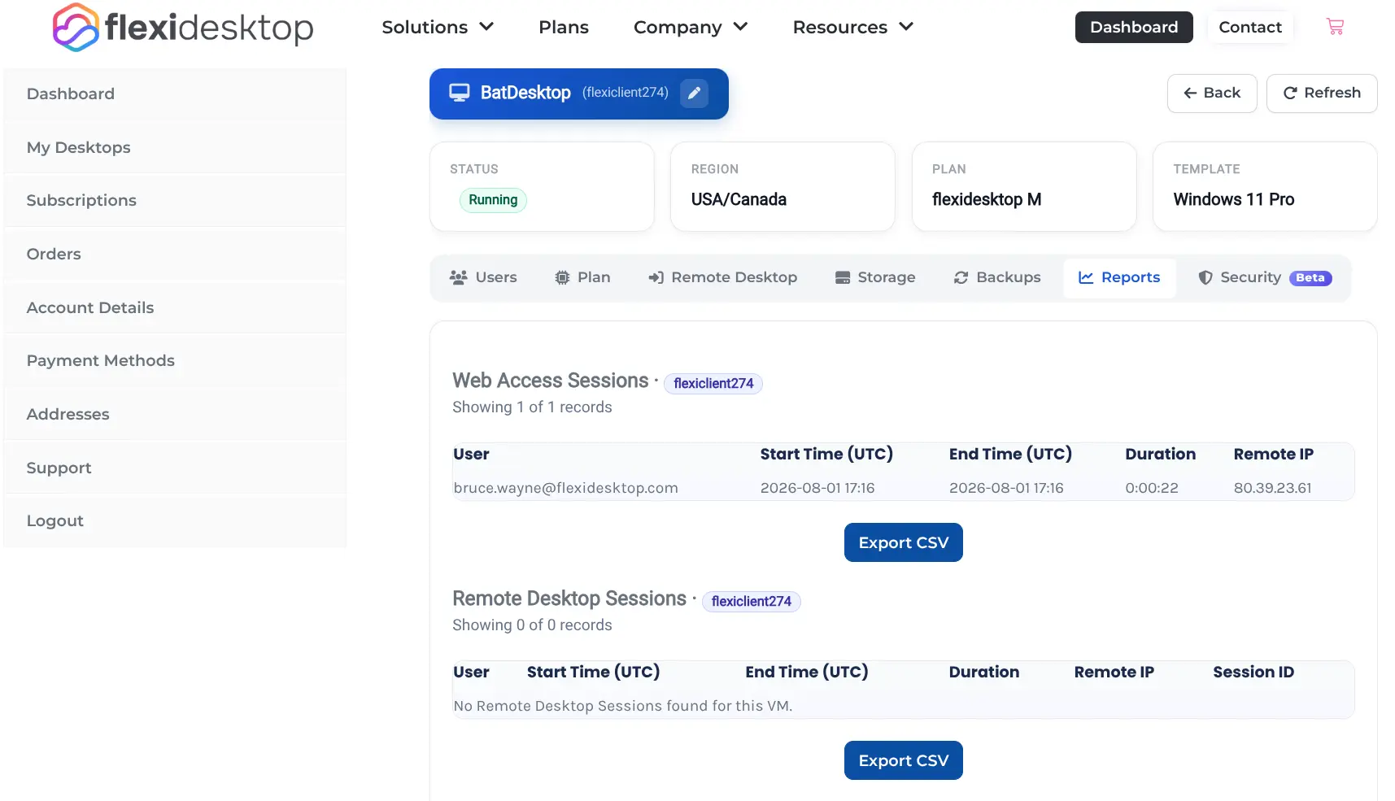
Task: Click the Plan tab chip icon
Action: pos(562,277)
